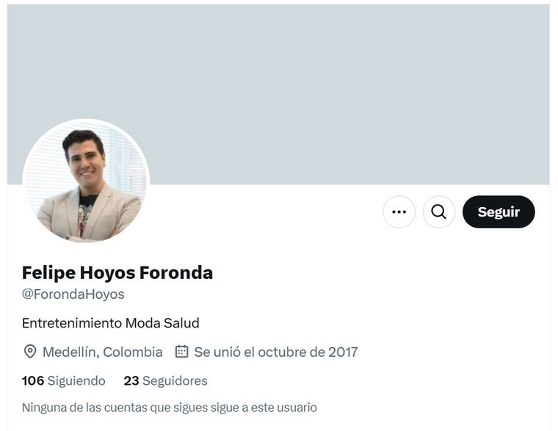Open the three-dot more options menu
The width and height of the screenshot is (558, 431).
point(399,212)
